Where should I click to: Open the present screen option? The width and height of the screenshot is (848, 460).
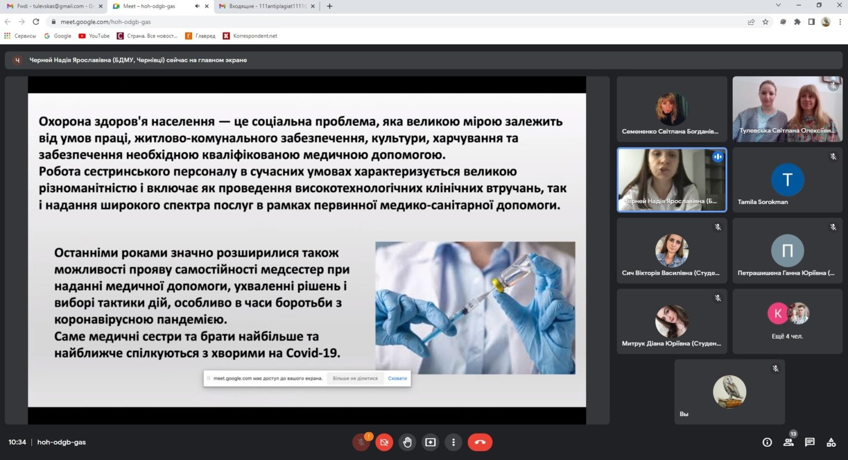click(430, 442)
